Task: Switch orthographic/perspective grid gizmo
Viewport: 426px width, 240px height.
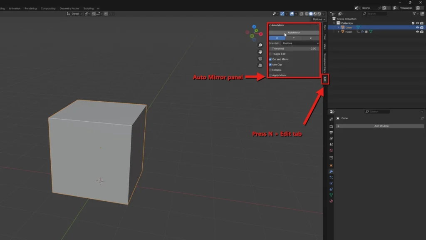Action: (260, 65)
